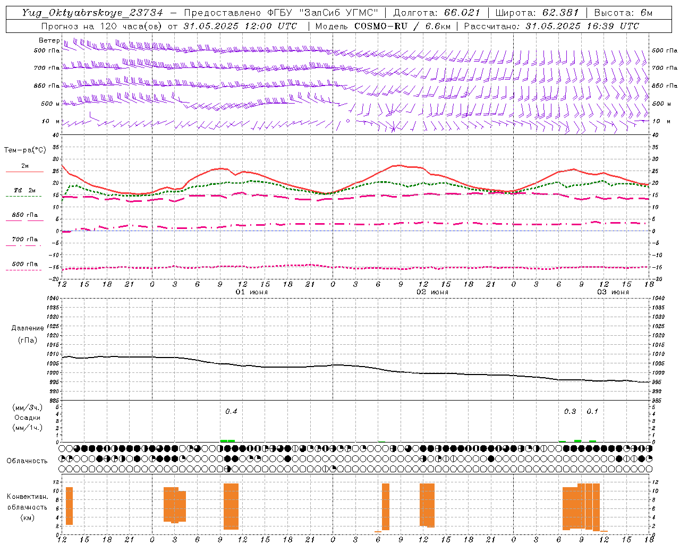This screenshot has height=544, width=680.
Task: Select the red 2м temperature legend entry
Action: click(x=24, y=168)
